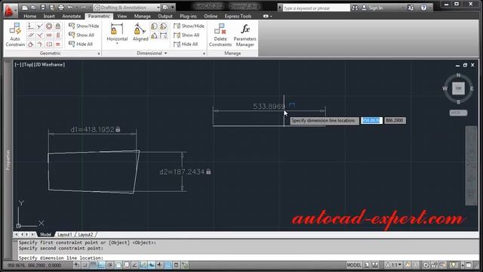Select the Perpendicular constraint icon
The height and width of the screenshot is (272, 483).
(40, 36)
